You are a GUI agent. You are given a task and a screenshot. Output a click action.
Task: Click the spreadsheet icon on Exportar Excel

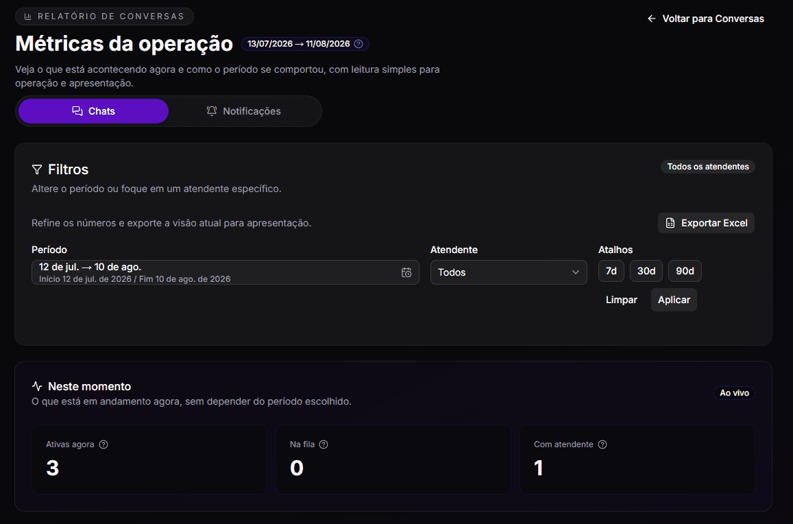coord(670,224)
